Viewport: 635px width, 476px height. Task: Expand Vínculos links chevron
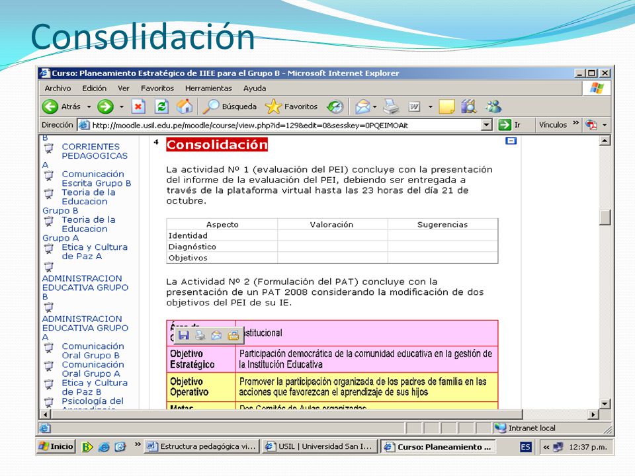point(575,124)
